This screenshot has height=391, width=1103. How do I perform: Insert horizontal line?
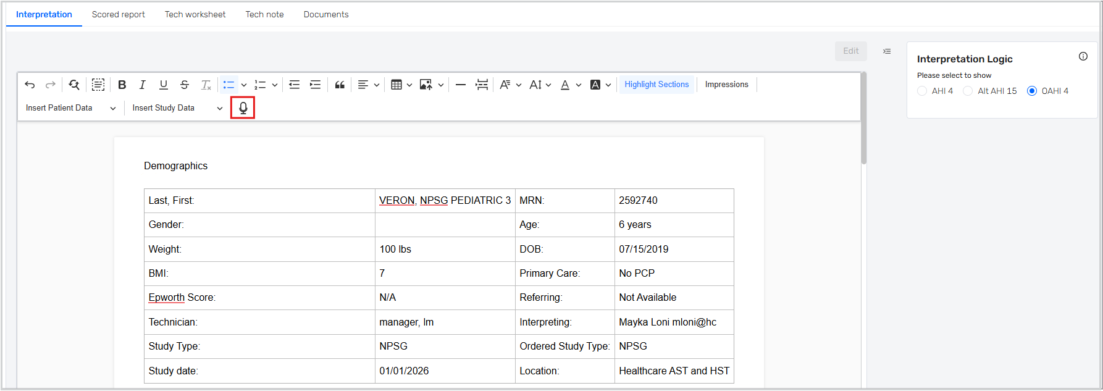point(461,85)
